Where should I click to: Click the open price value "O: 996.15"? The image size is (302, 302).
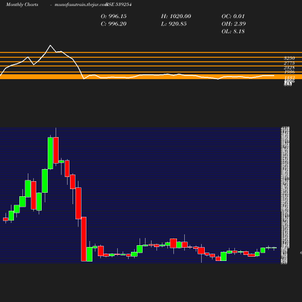tap(114, 16)
